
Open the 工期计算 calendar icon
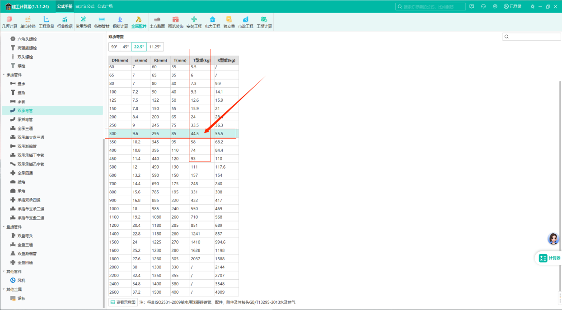(x=264, y=22)
